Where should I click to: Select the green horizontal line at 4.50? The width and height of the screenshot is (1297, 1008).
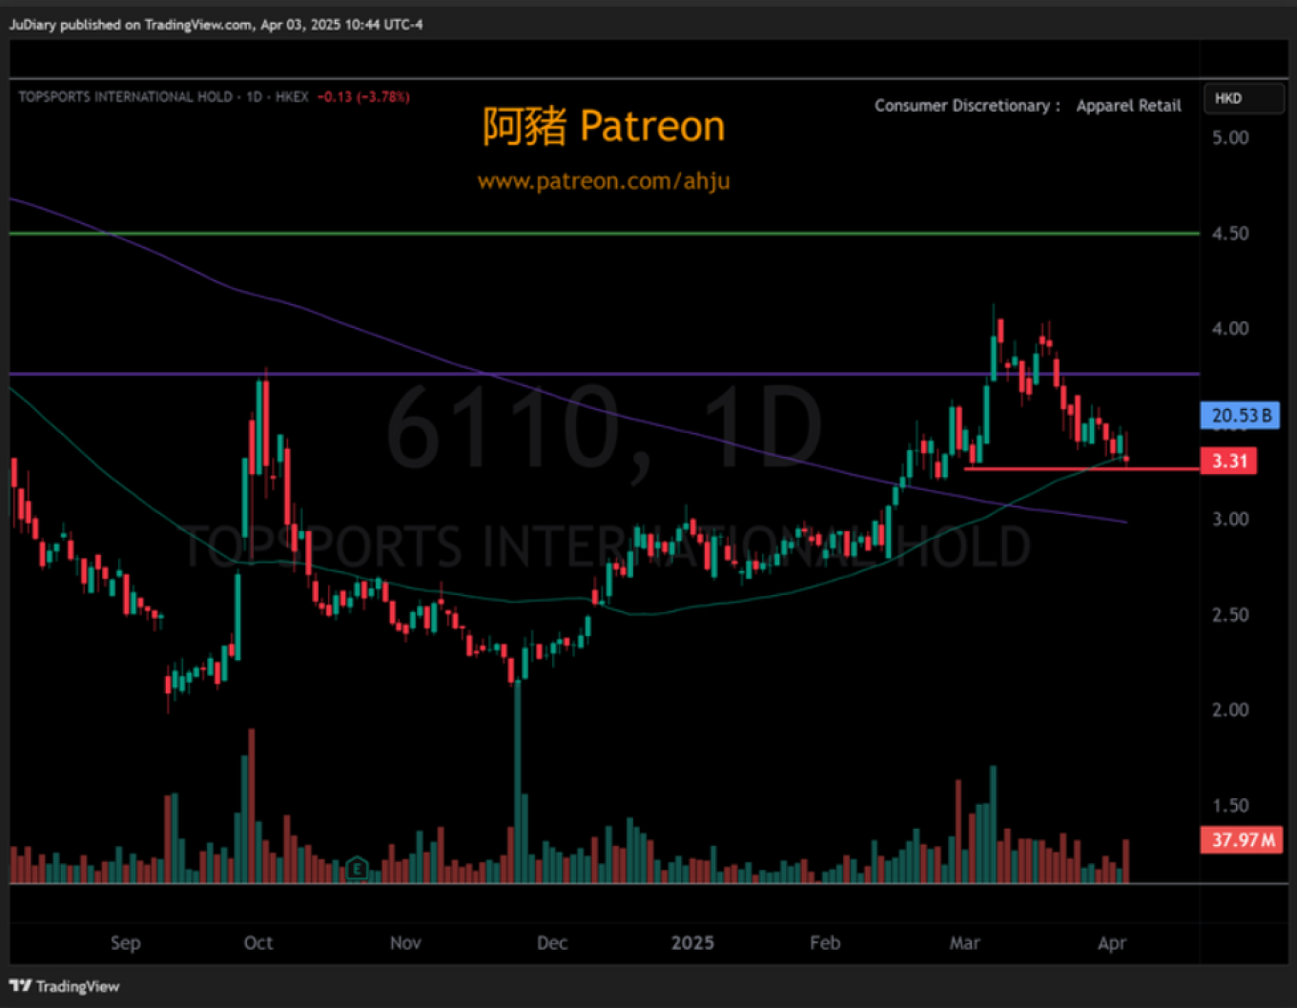(572, 233)
